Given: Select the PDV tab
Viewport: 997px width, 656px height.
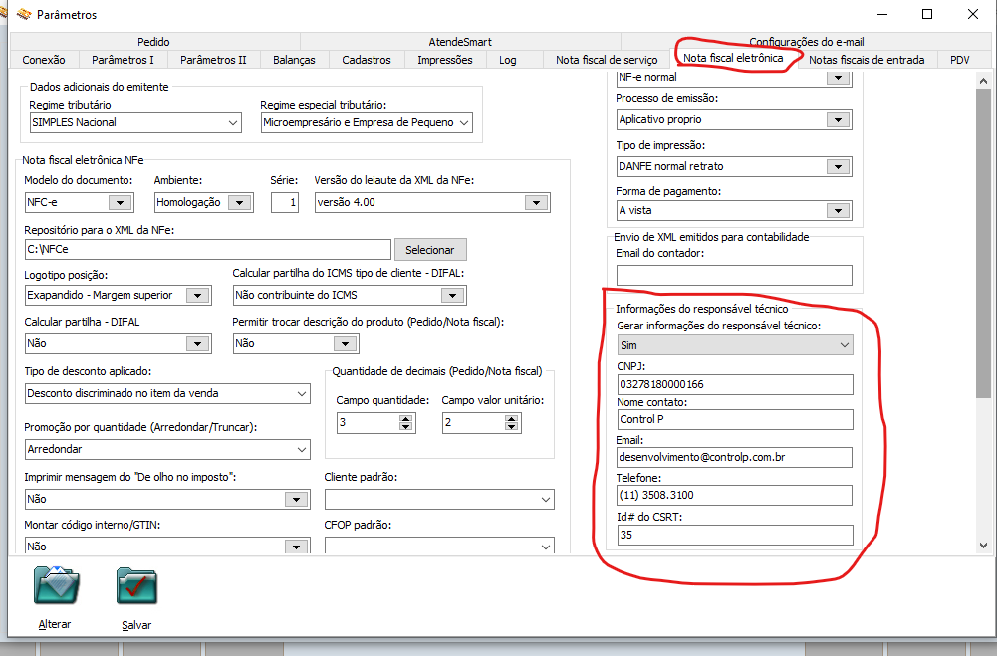Looking at the screenshot, I should (959, 60).
